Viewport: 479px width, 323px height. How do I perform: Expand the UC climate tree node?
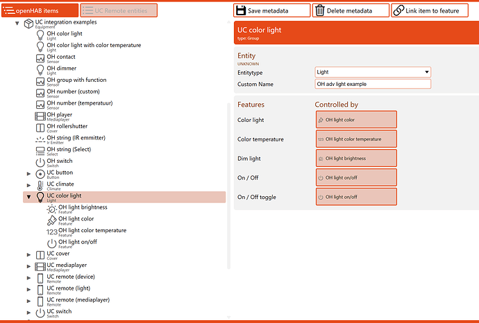click(x=28, y=186)
